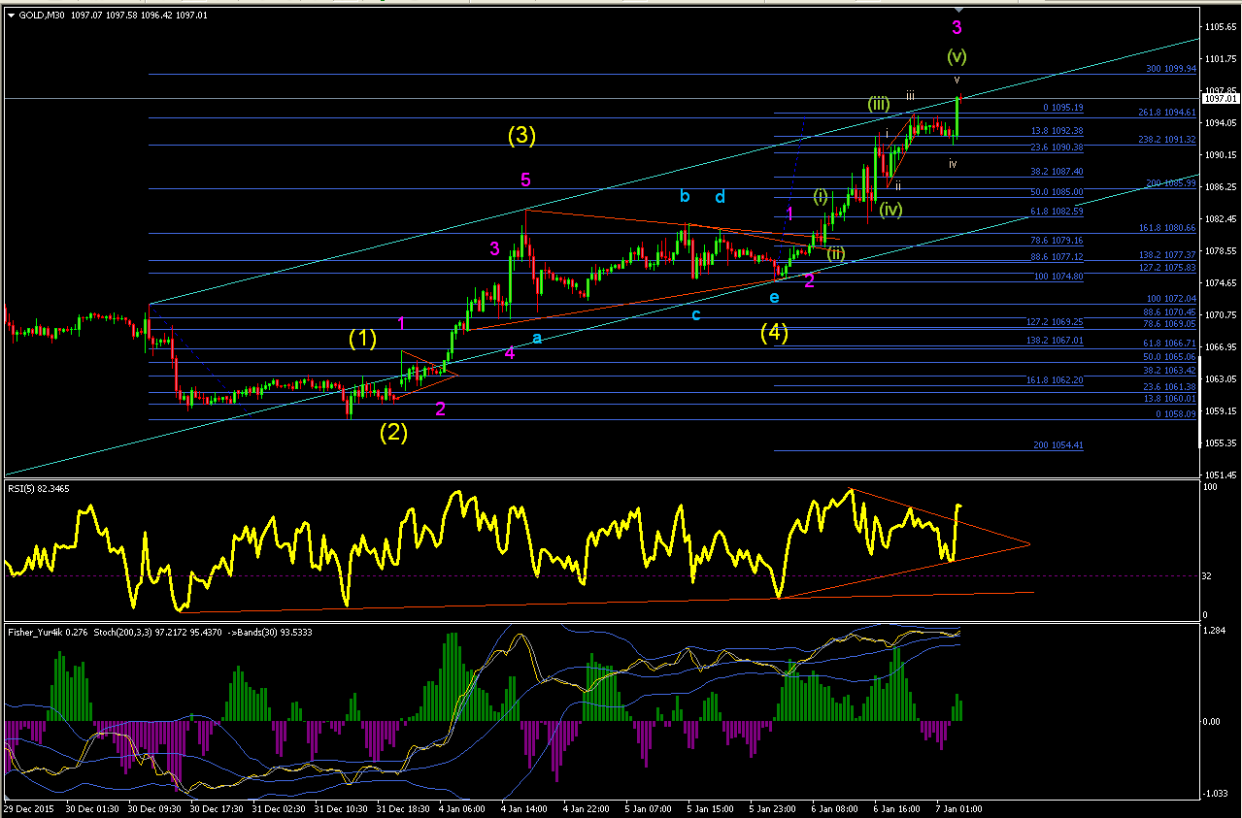Click the Fisher_Yur4ik 0.276 indicator label
This screenshot has width=1242, height=818.
(49, 633)
